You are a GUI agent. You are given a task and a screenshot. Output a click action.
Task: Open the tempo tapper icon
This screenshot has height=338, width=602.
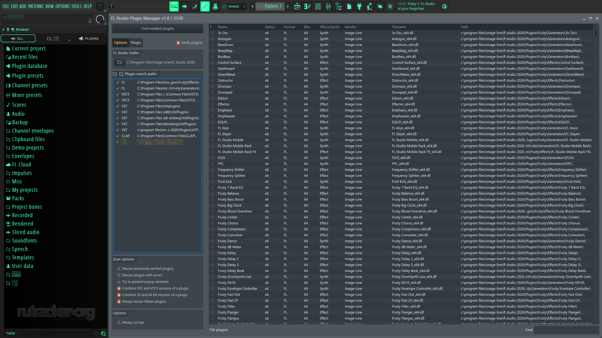click(370, 6)
